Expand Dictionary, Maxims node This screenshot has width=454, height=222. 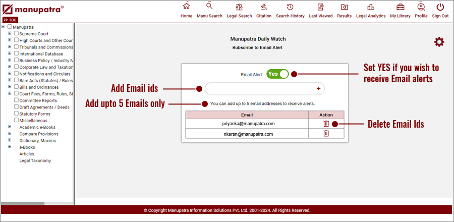click(x=10, y=140)
